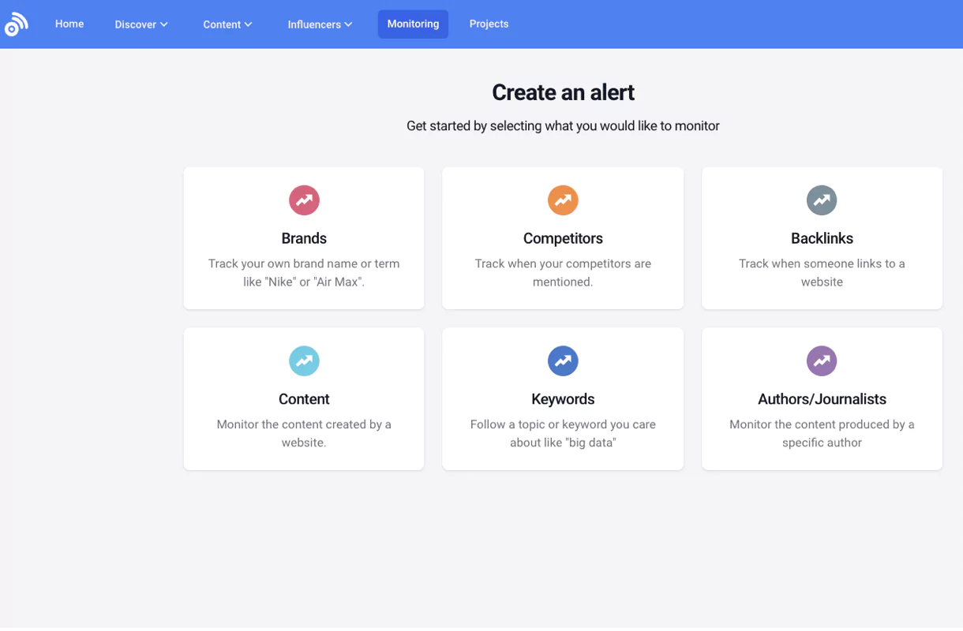963x631 pixels.
Task: Open the Projects section
Action: (489, 24)
